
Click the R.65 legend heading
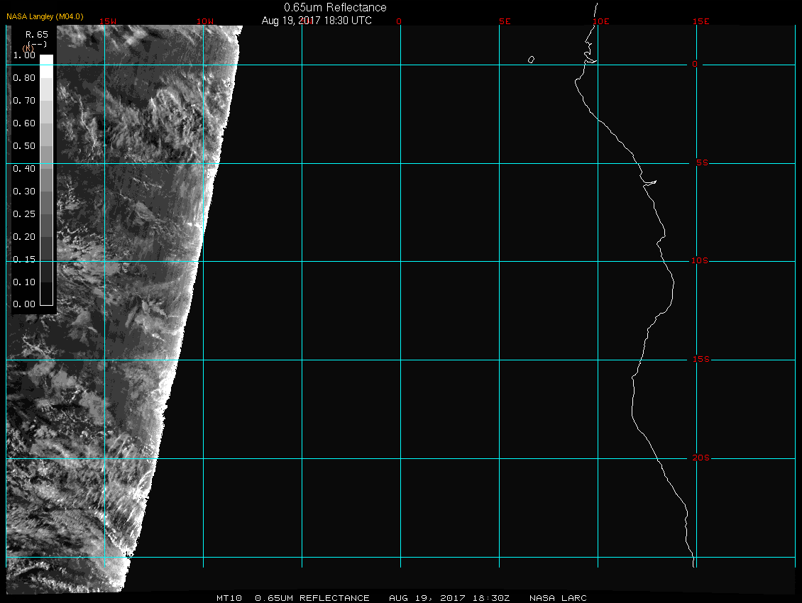click(x=35, y=34)
